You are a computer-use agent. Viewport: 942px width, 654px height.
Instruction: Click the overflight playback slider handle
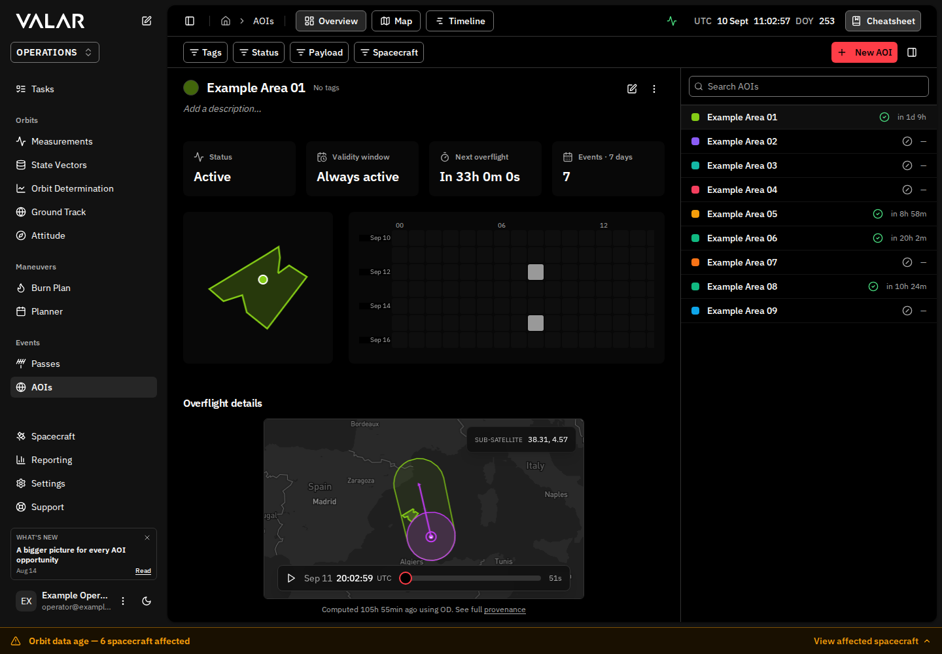pos(406,578)
